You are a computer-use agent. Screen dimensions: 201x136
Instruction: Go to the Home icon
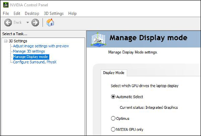50,23
